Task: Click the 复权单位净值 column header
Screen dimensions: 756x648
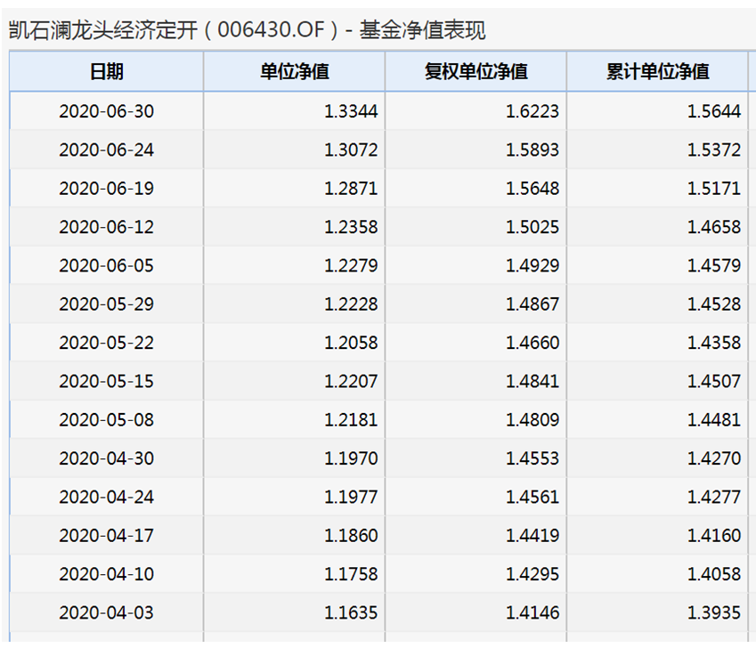Action: pyautogui.click(x=476, y=72)
